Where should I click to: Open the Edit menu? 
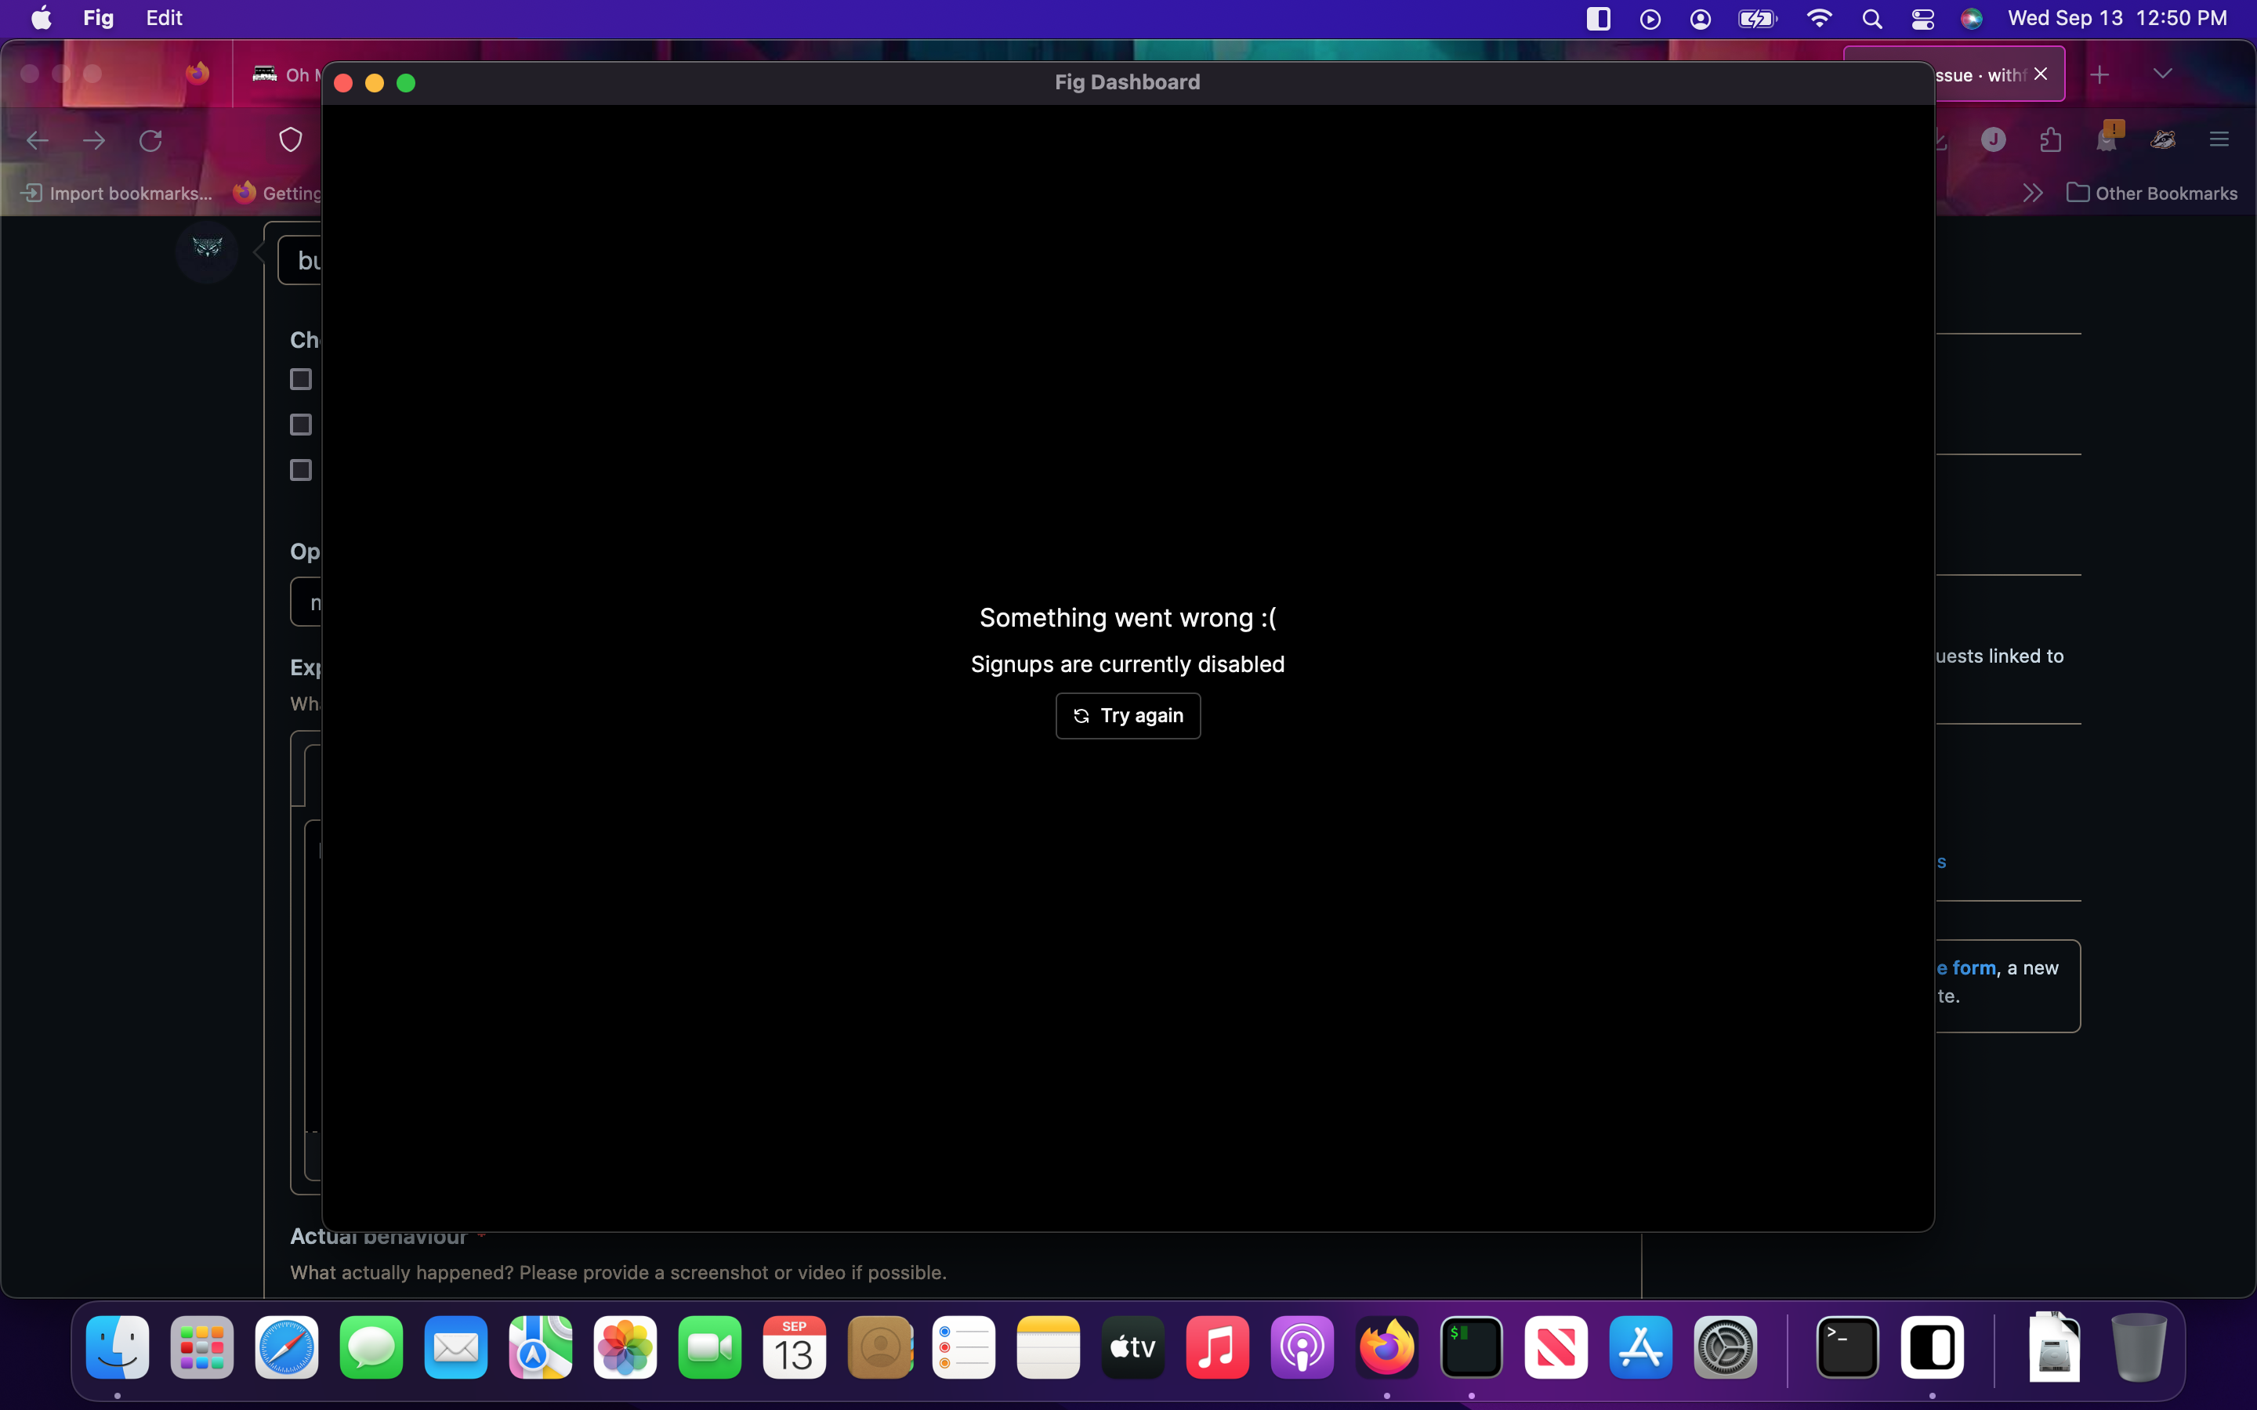point(162,18)
